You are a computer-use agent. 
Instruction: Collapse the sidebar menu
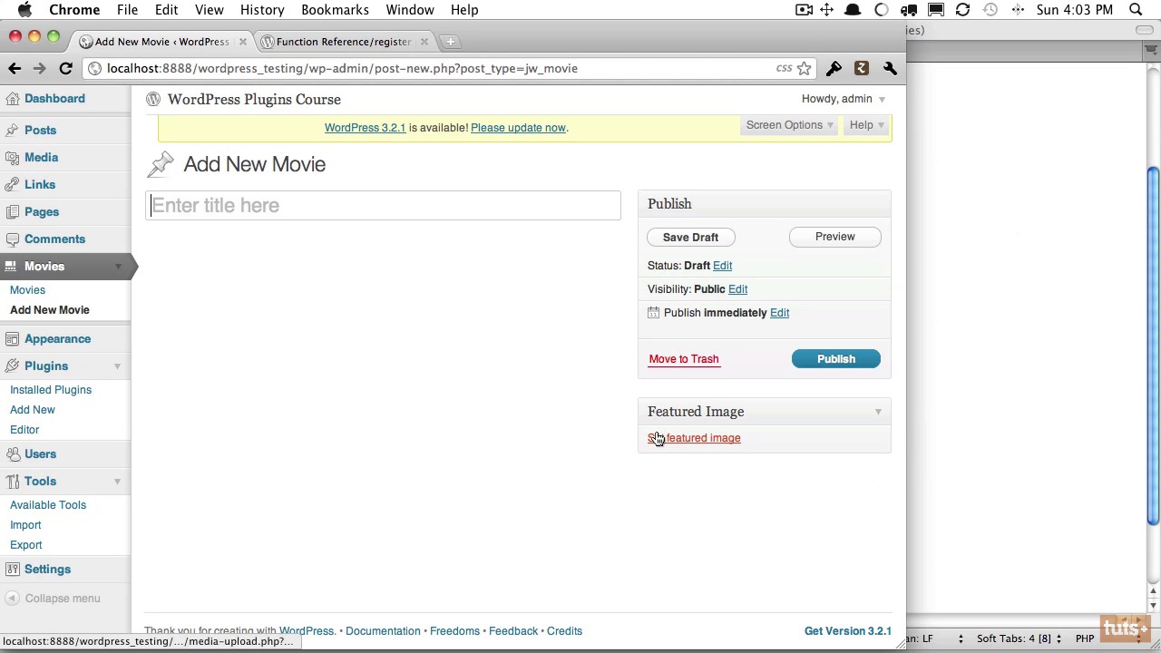point(53,599)
